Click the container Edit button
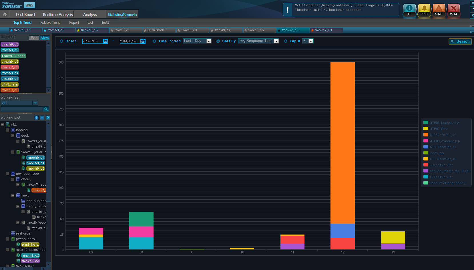The width and height of the screenshot is (474, 270). pos(34,38)
